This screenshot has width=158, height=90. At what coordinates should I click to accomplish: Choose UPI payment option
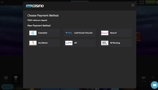[x=80, y=43]
